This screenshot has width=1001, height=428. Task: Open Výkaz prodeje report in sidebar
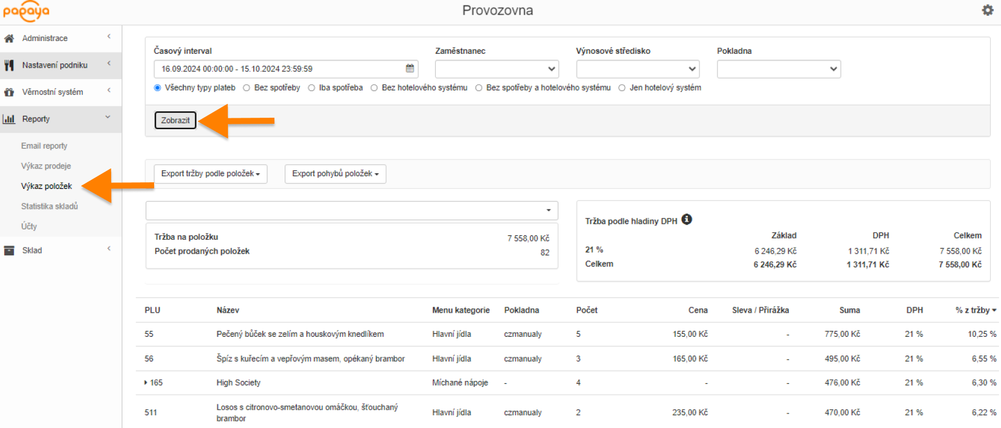coord(46,166)
